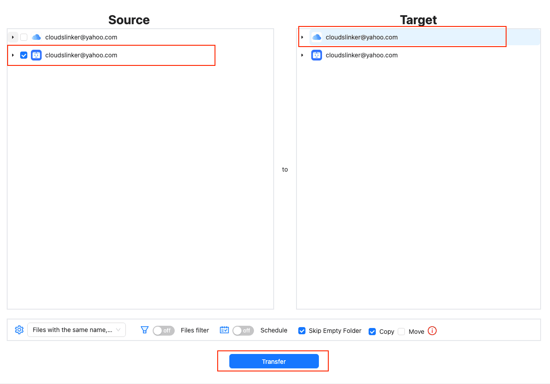Click the Transfer button

(273, 361)
